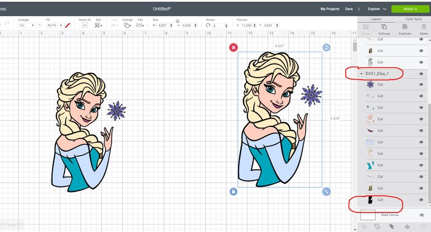
Task: Open the Flip dropdown
Action: click(140, 25)
